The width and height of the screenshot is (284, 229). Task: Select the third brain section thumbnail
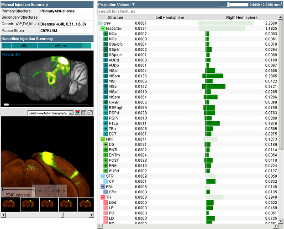[49, 205]
